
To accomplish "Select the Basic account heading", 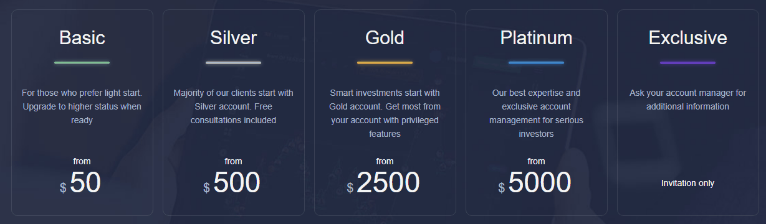I will [x=82, y=38].
